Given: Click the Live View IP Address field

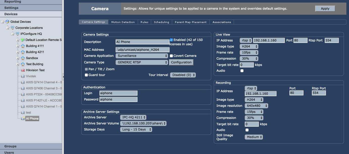Looking at the screenshot, I should tap(269, 40).
